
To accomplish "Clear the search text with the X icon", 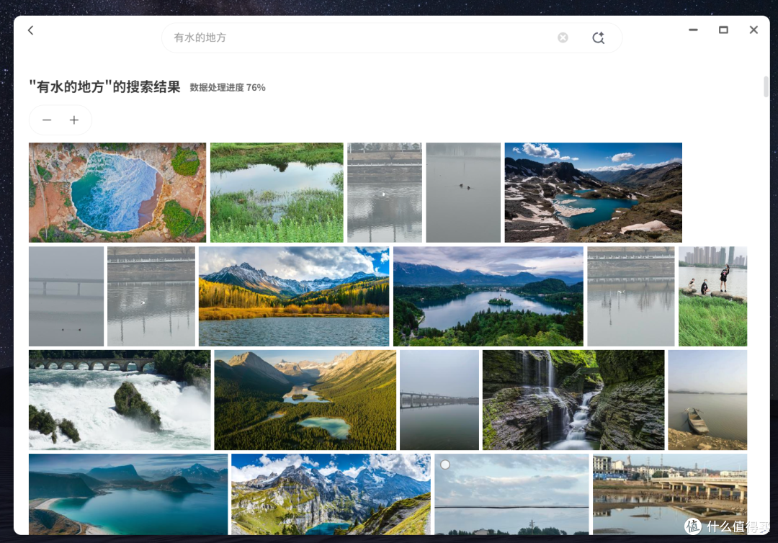I will pos(563,37).
